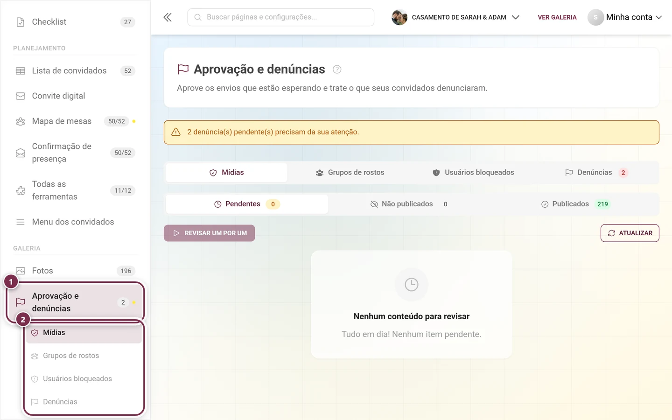Select the Pendentes filter tab

247,204
